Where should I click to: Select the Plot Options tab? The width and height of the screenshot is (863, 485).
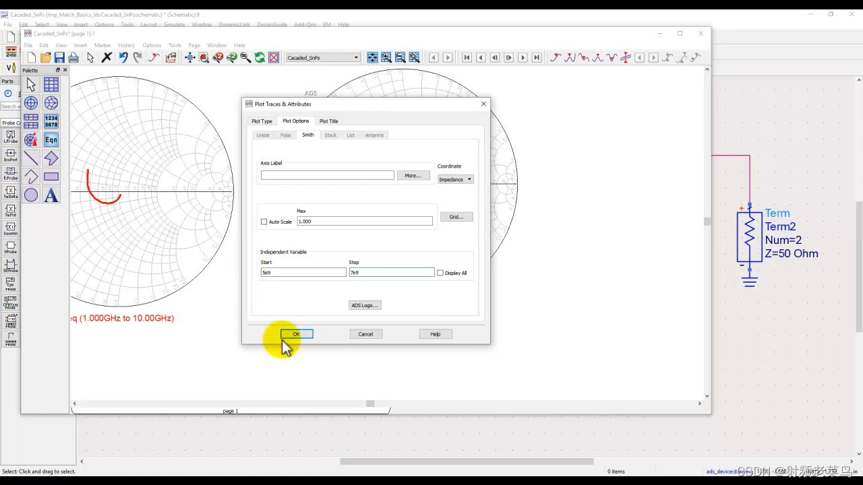pyautogui.click(x=295, y=121)
